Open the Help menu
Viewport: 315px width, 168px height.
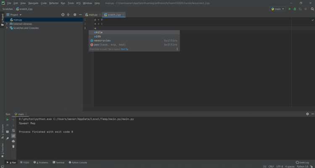(97, 3)
